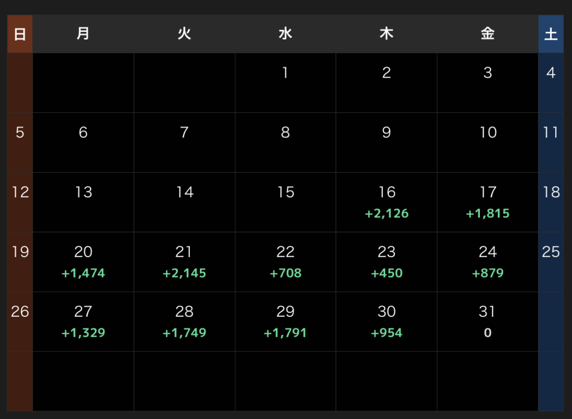
Task: Click the 土 Saturday column header
Action: [551, 34]
